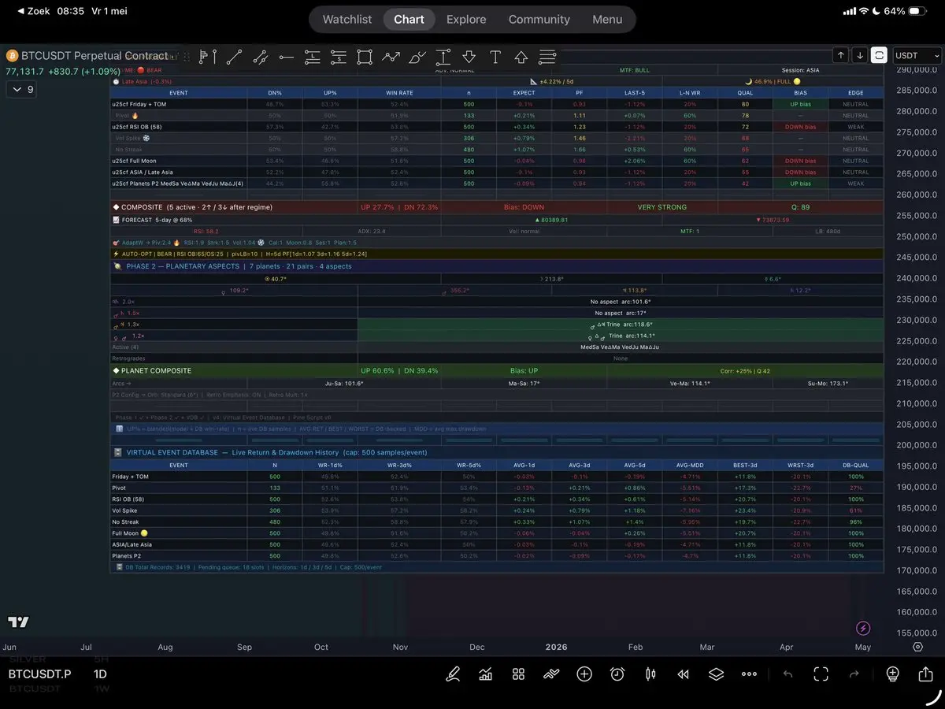Click the 'Bias: DOWN' composite cell

coord(524,207)
